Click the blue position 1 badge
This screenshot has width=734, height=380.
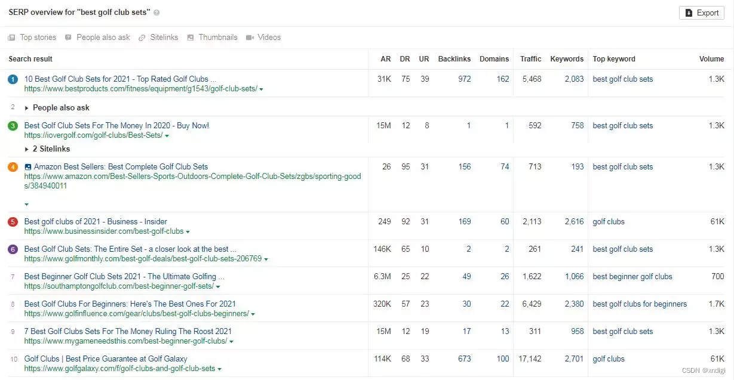point(13,79)
